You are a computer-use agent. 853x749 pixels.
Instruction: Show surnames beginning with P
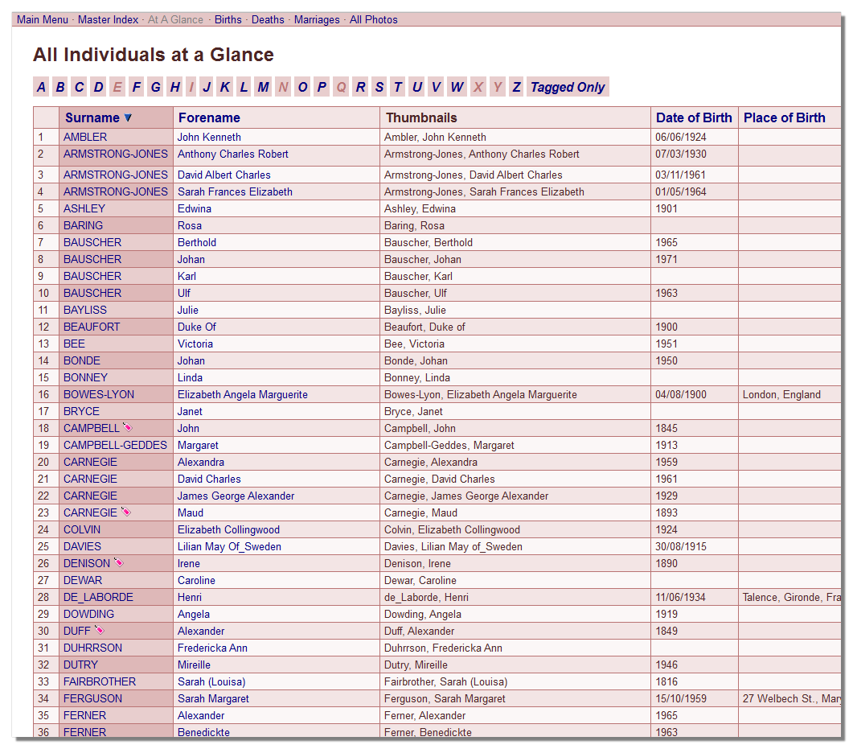[322, 87]
